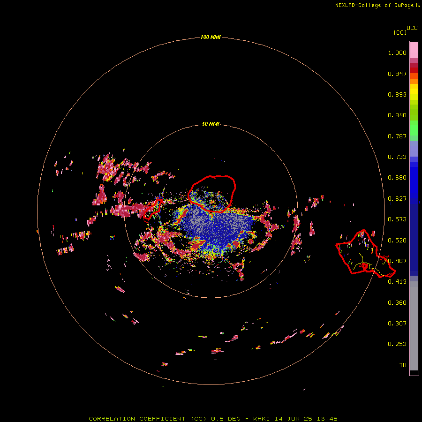Select the 0.627 scale value
This screenshot has width=422, height=422.
[397, 199]
